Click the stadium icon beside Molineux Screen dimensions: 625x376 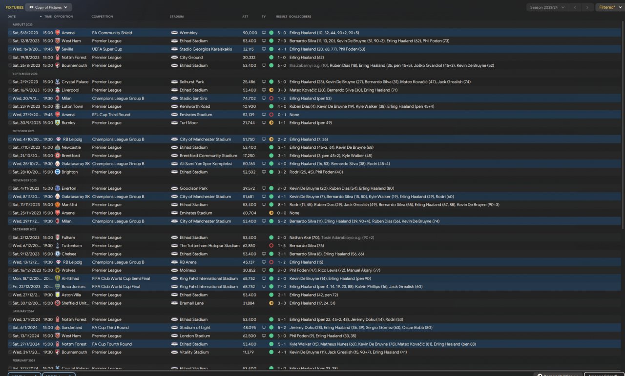174,270
